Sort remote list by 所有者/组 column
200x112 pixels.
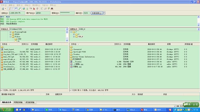tap(189, 44)
